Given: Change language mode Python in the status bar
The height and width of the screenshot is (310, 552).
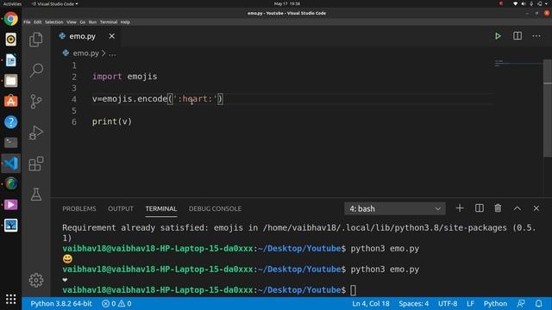Looking at the screenshot, I should pos(495,303).
